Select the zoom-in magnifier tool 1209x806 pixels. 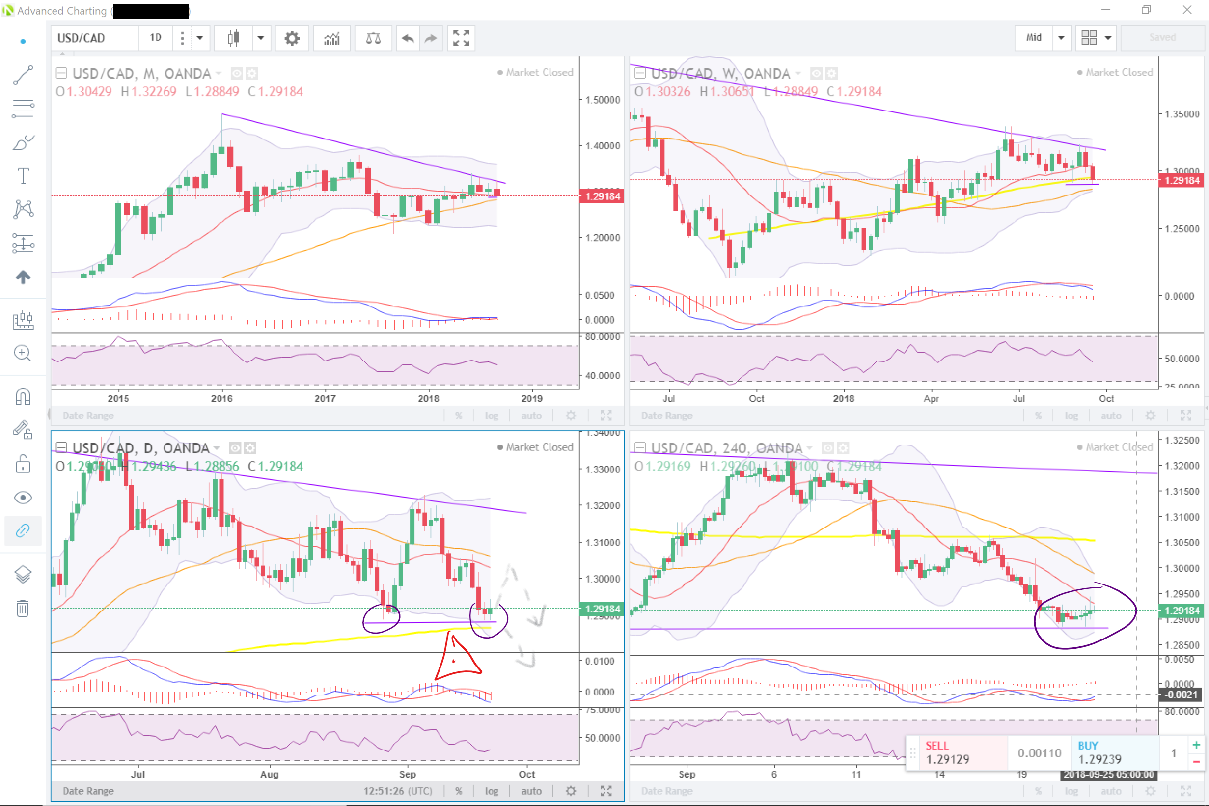(x=23, y=353)
